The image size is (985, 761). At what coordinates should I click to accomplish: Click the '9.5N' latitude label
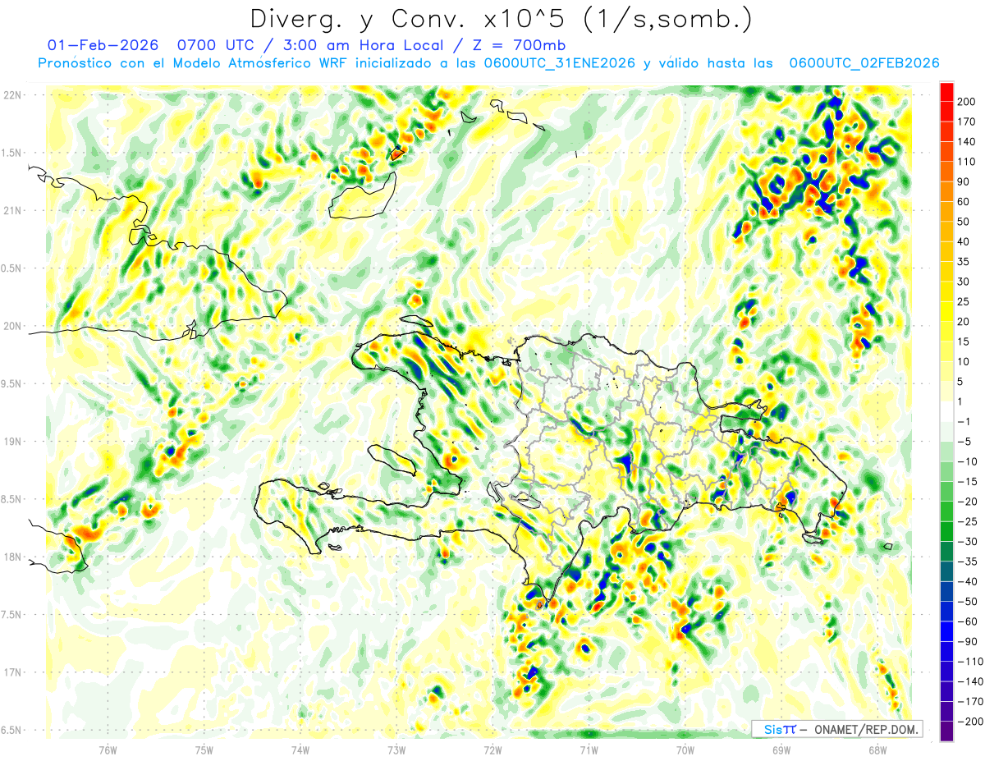(x=11, y=383)
